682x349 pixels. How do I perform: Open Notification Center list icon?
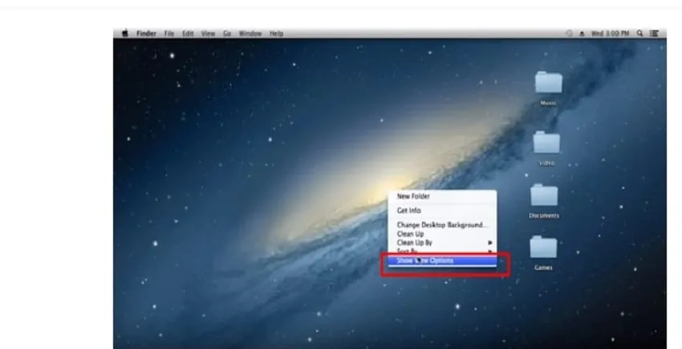point(654,34)
